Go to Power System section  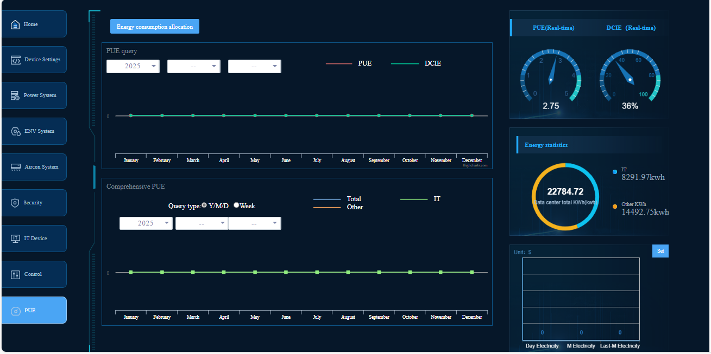click(34, 95)
